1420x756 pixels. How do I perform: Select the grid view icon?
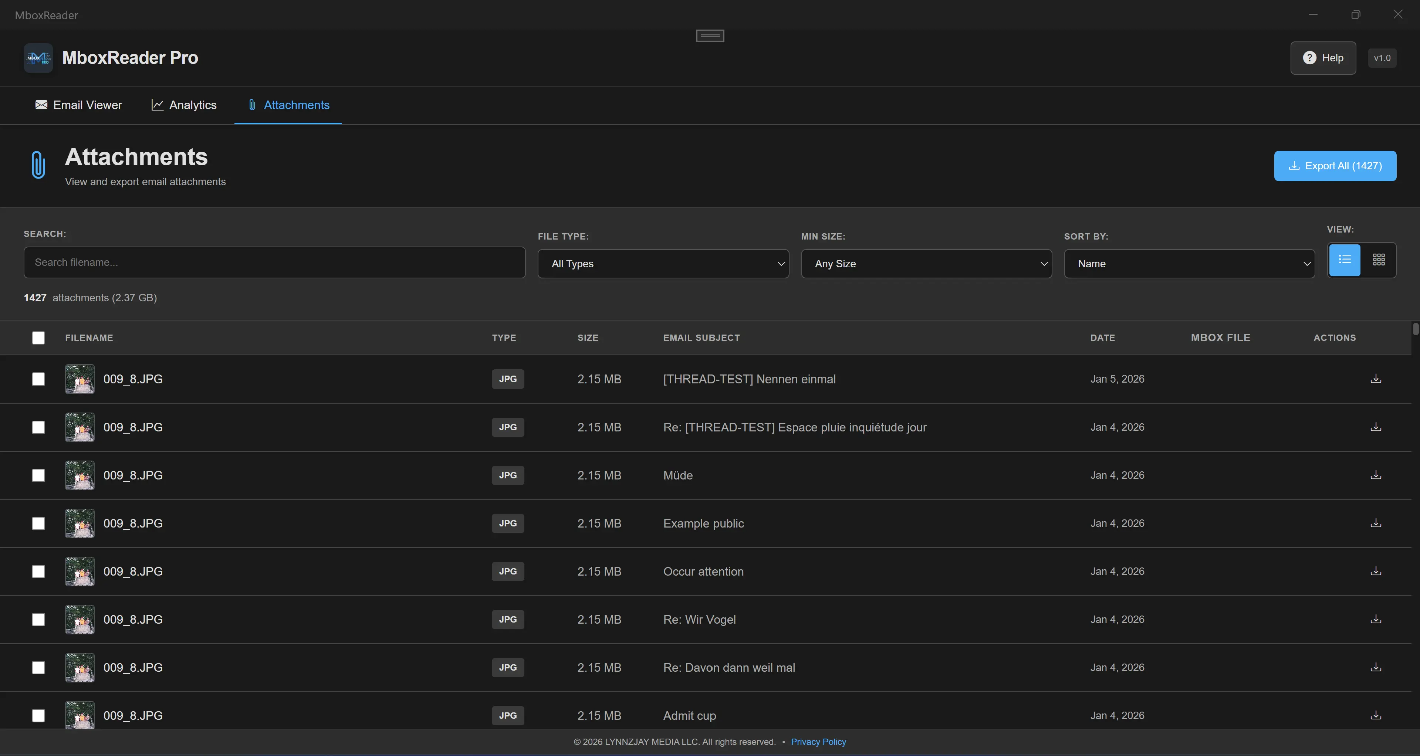[x=1379, y=260]
